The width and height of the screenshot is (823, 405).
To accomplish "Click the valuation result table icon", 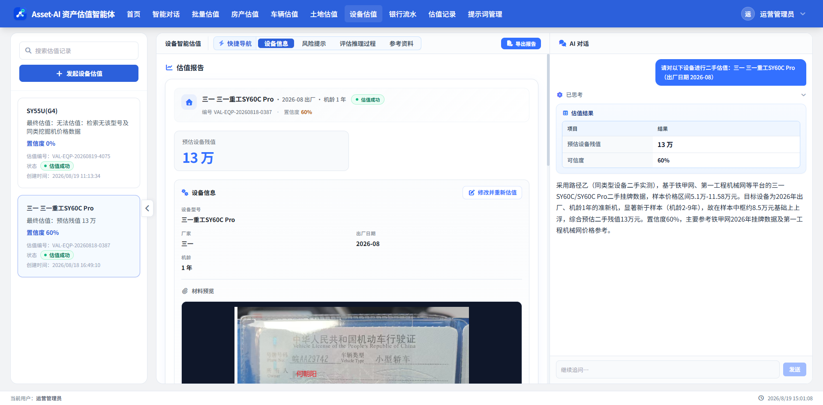I will [565, 113].
